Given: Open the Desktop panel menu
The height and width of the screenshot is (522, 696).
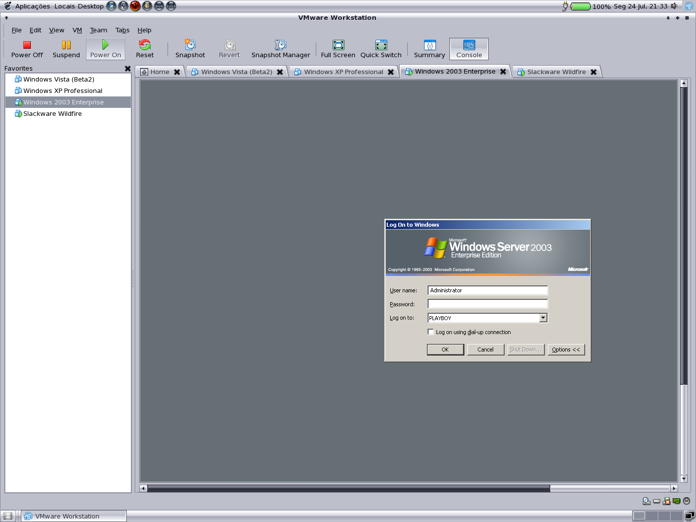Looking at the screenshot, I should coord(90,6).
